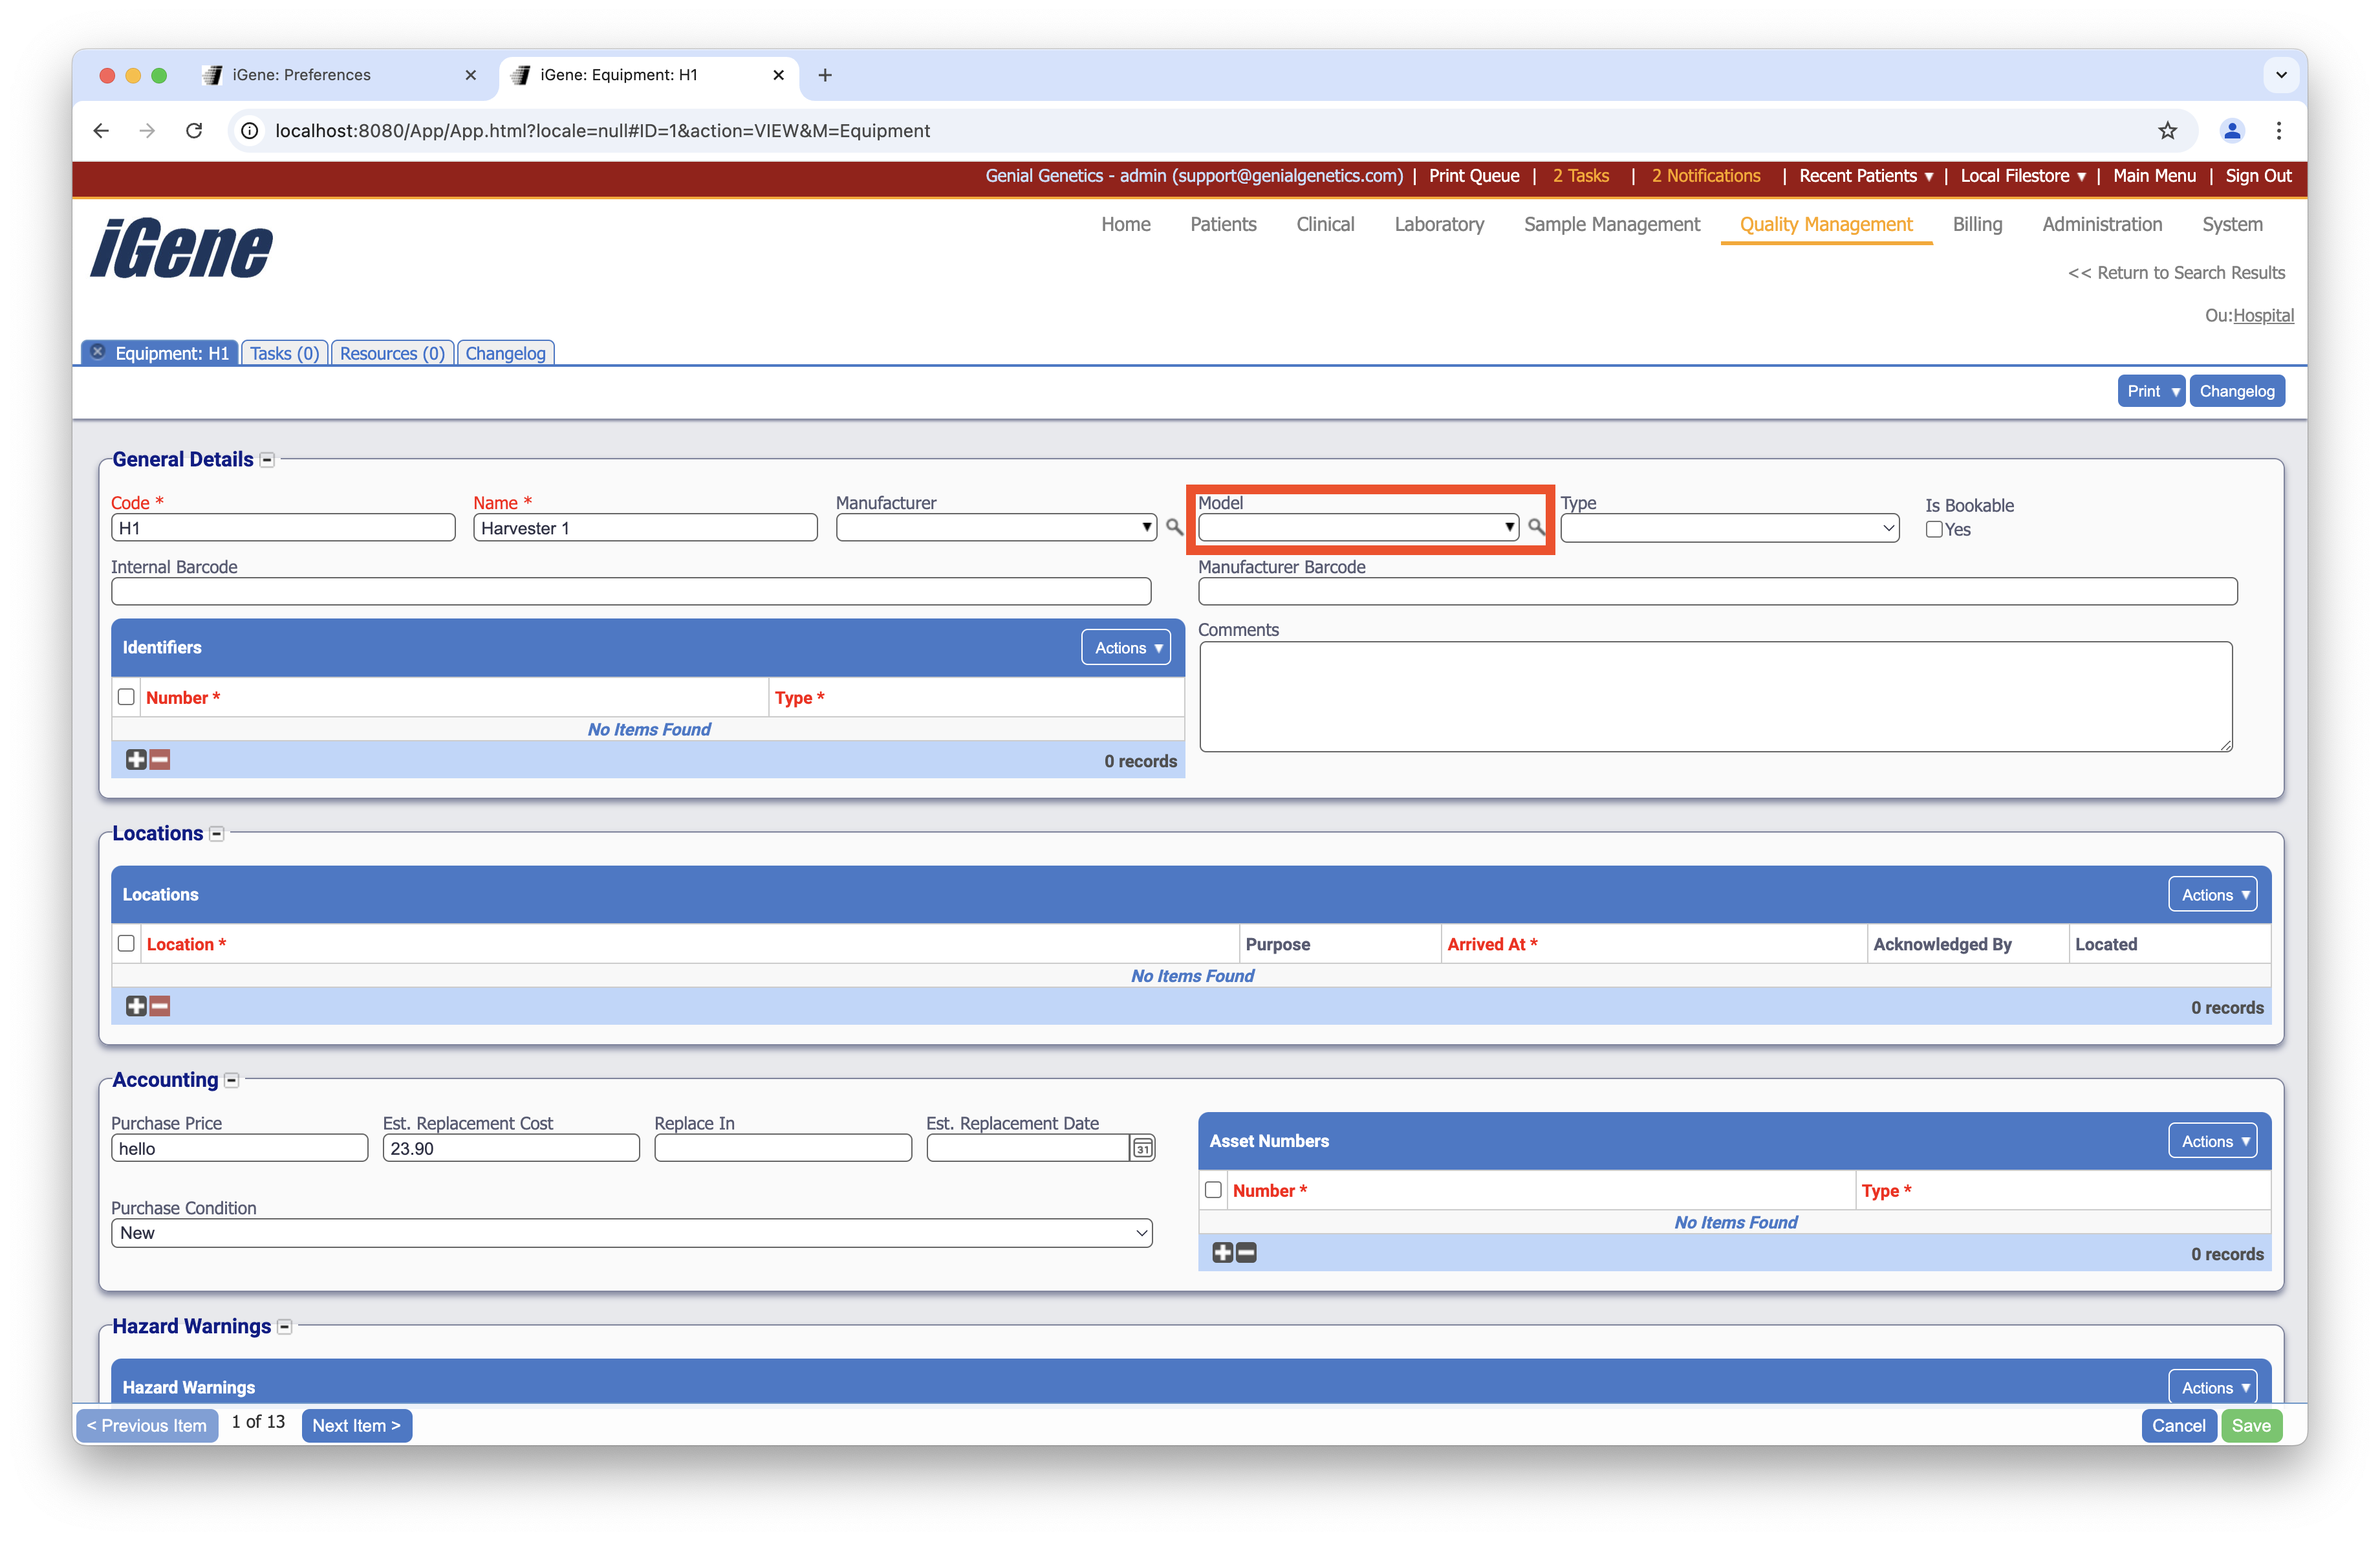Check the Asset Numbers header checkbox
This screenshot has height=1541, width=2380.
1213,1190
